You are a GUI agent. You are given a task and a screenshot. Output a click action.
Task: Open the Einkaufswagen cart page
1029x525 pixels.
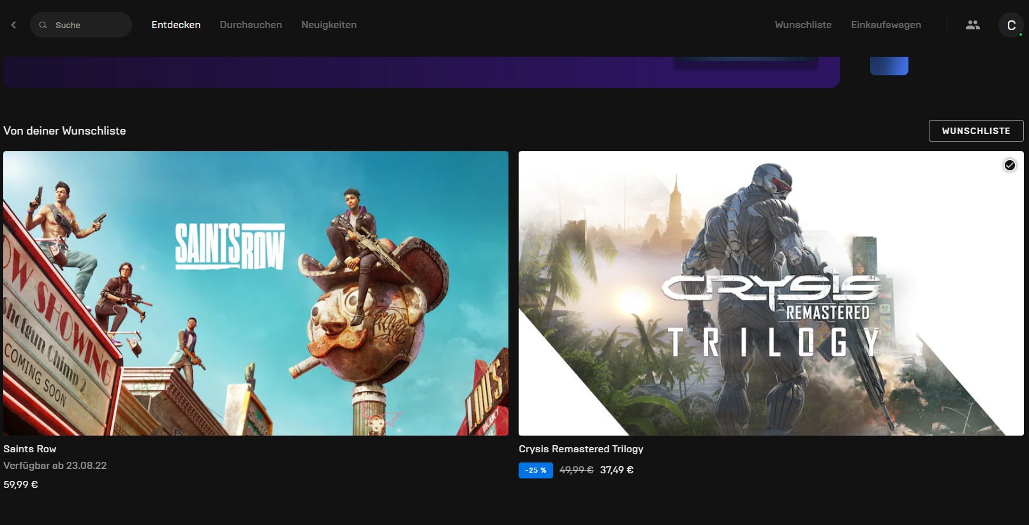tap(886, 25)
